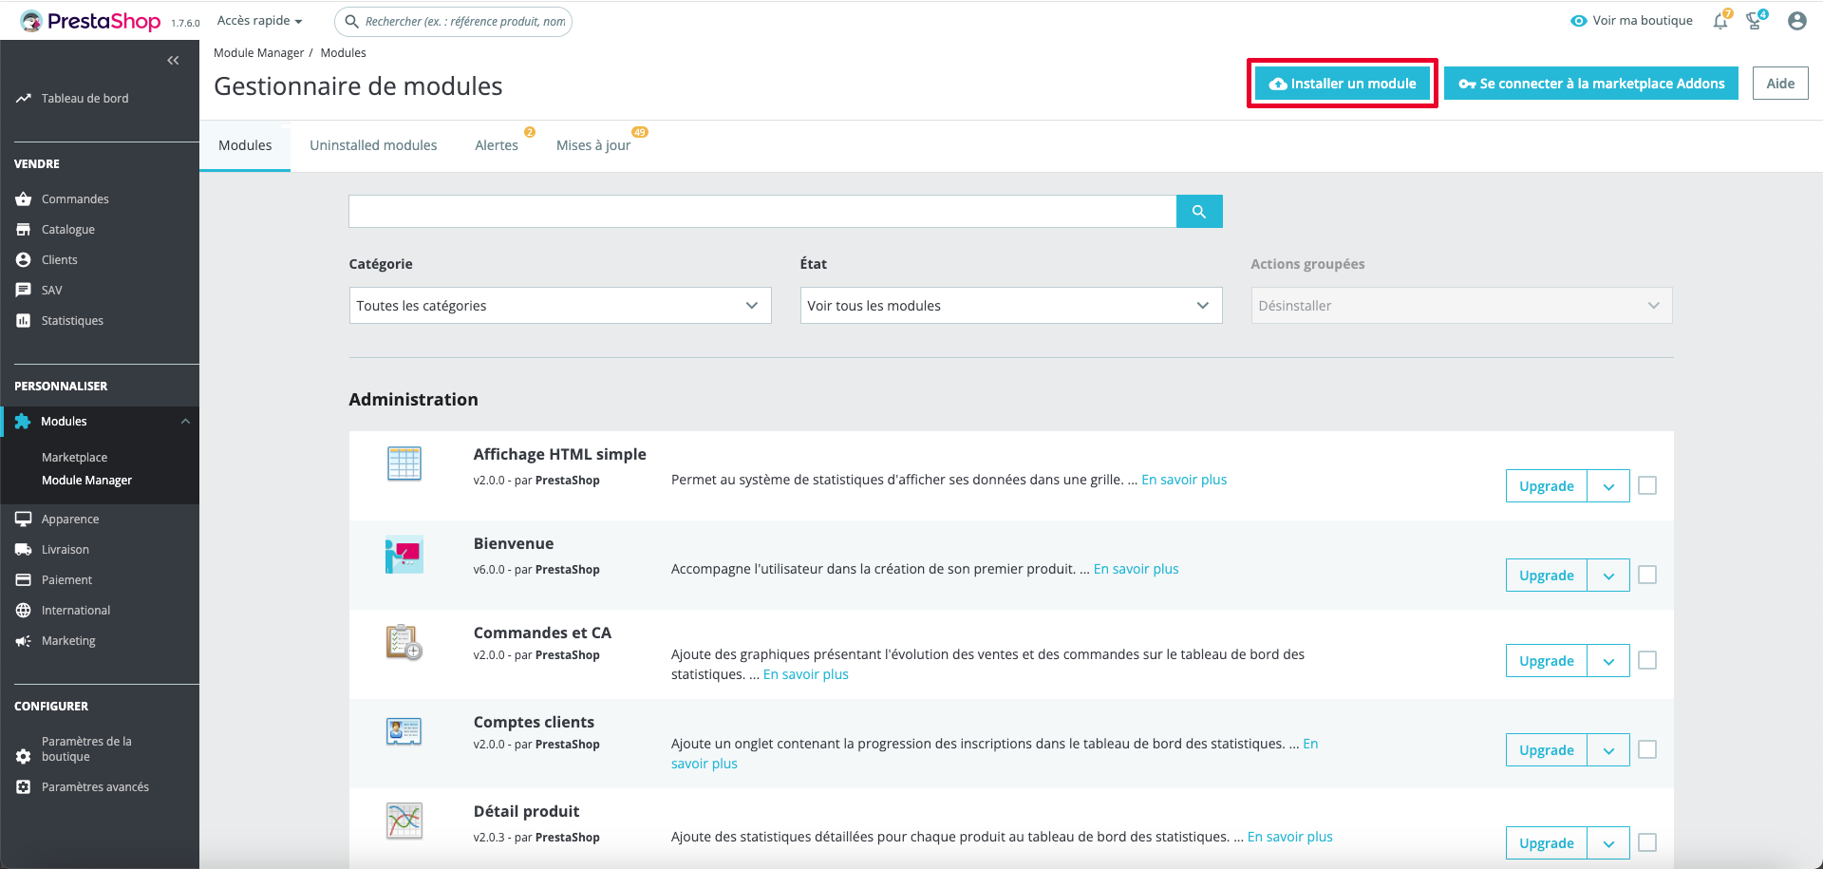Click En savoir plus for Bienvenue
1823x869 pixels.
(1137, 569)
